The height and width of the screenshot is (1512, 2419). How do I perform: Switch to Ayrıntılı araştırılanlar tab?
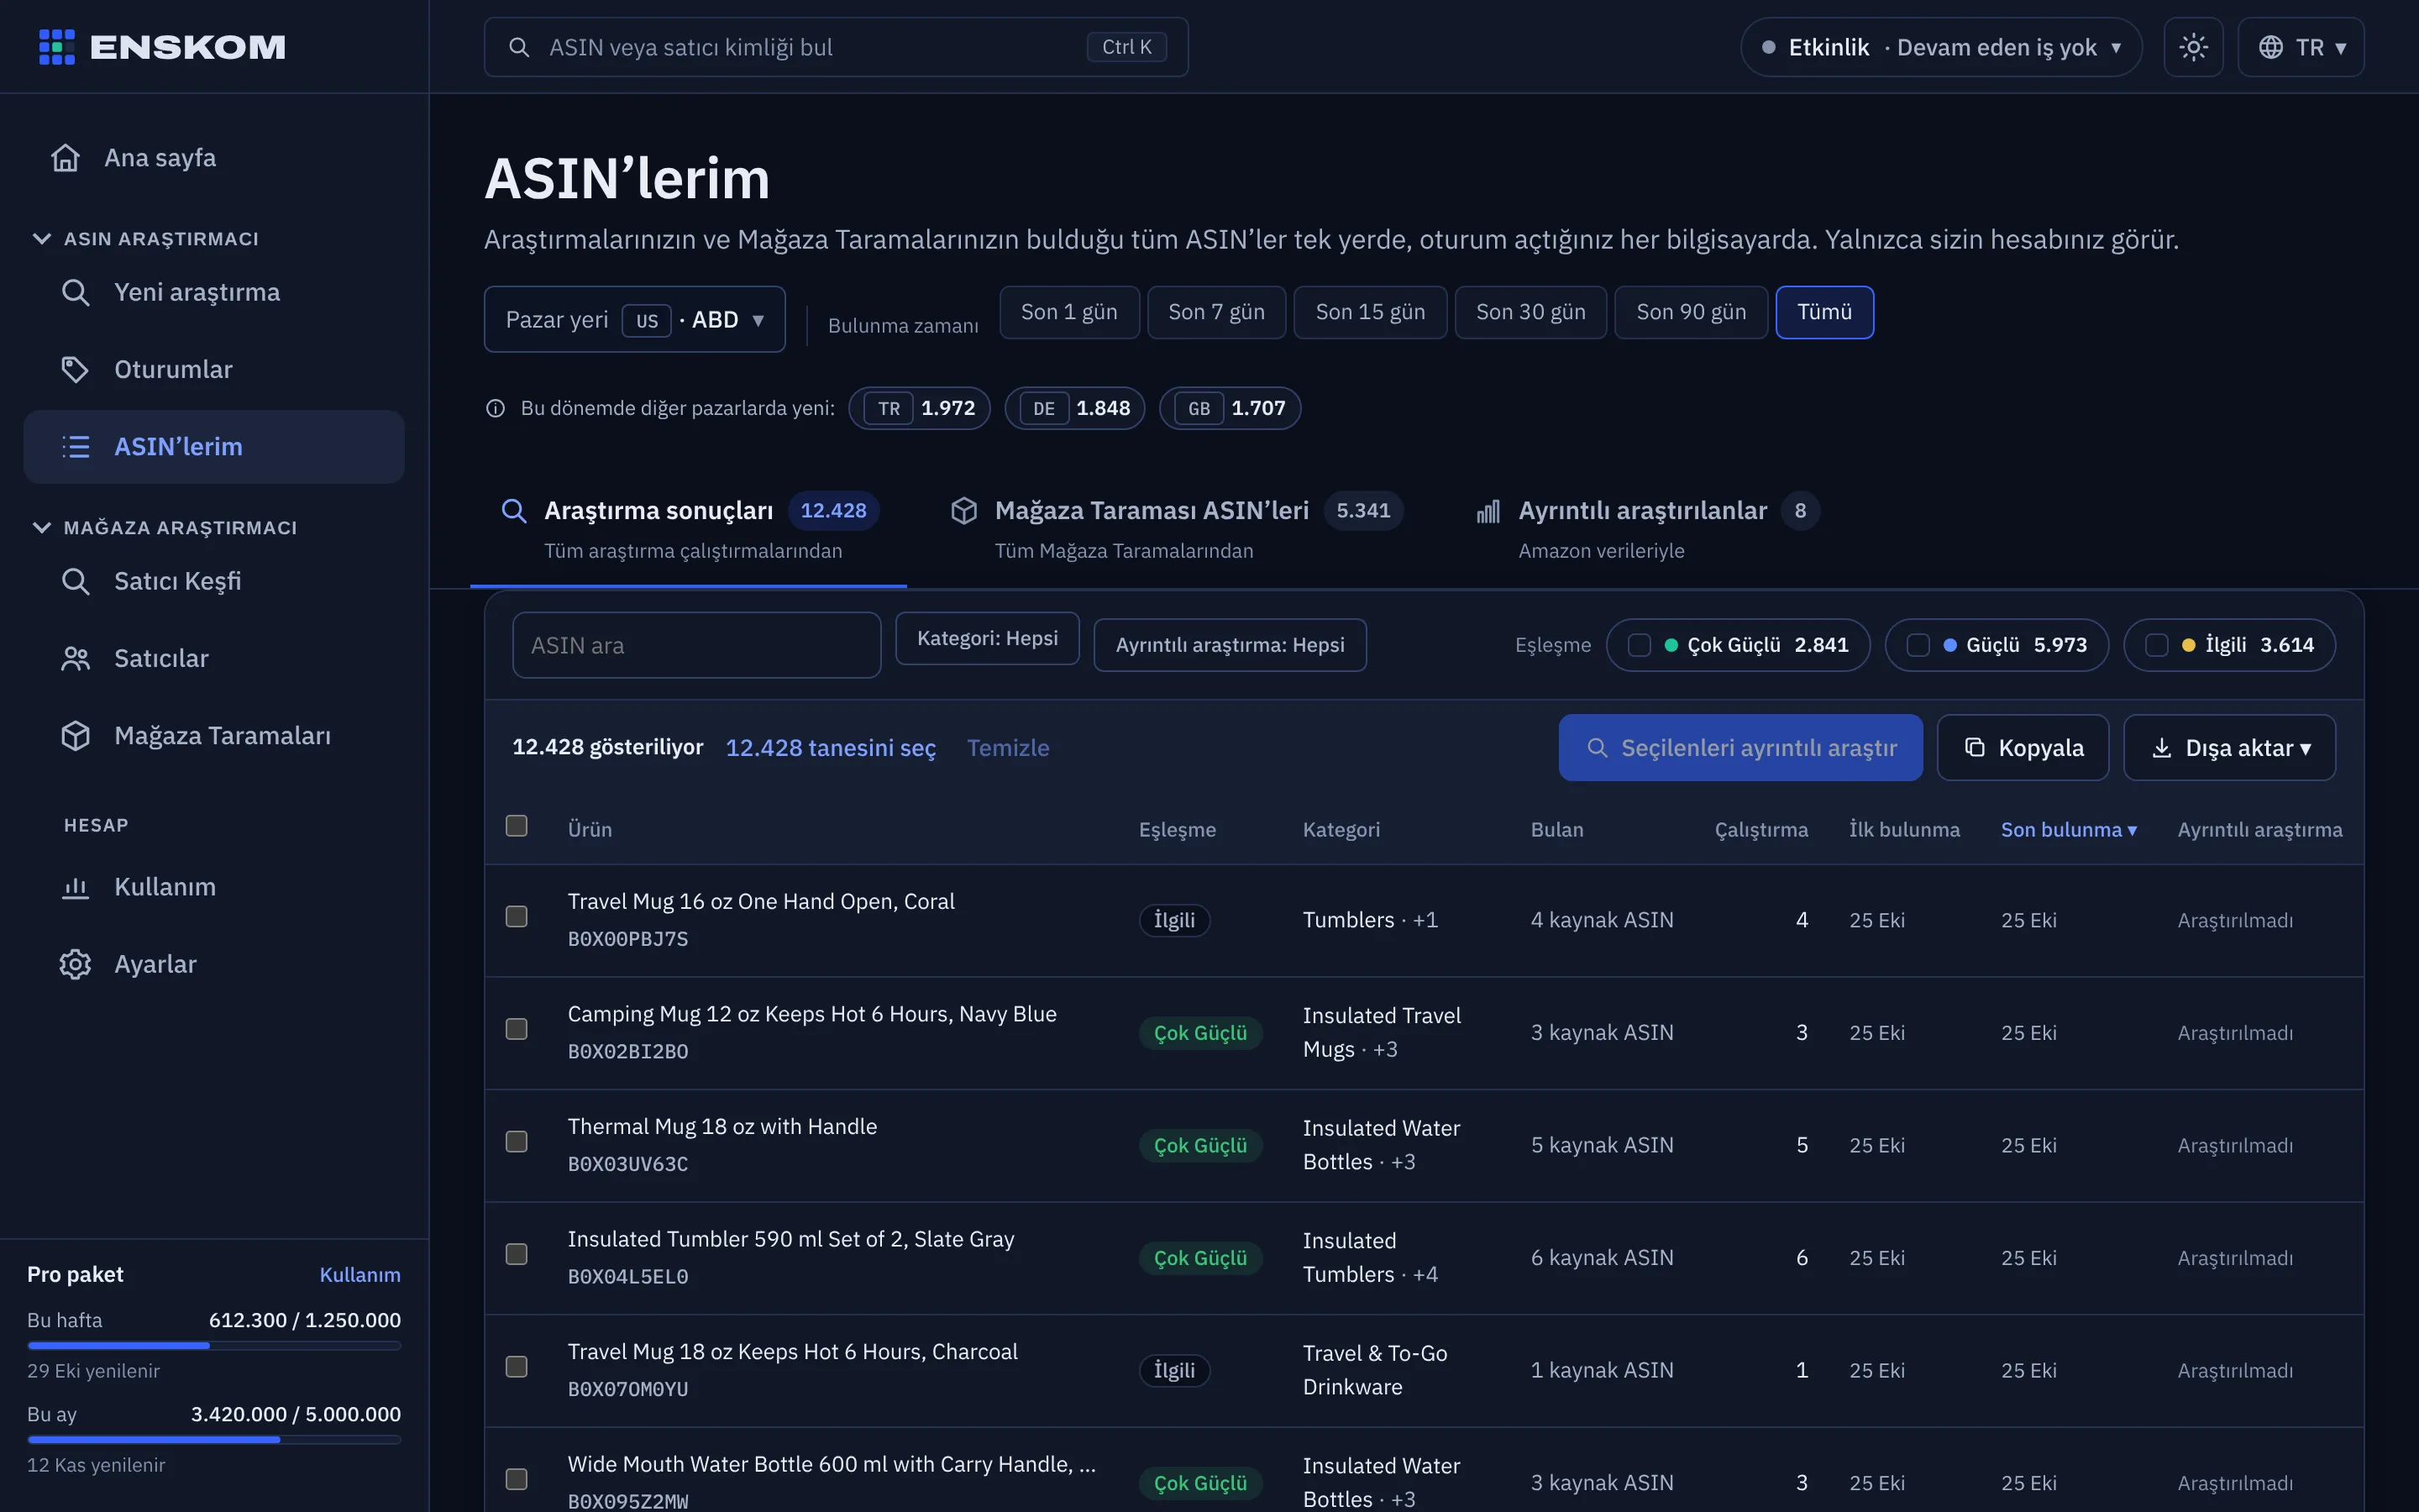pyautogui.click(x=1647, y=528)
